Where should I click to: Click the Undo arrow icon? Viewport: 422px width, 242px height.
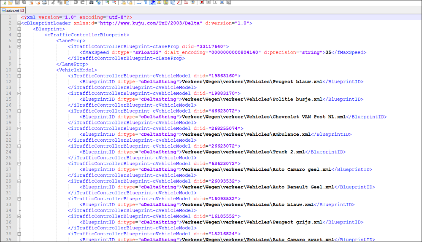coord(76,3)
